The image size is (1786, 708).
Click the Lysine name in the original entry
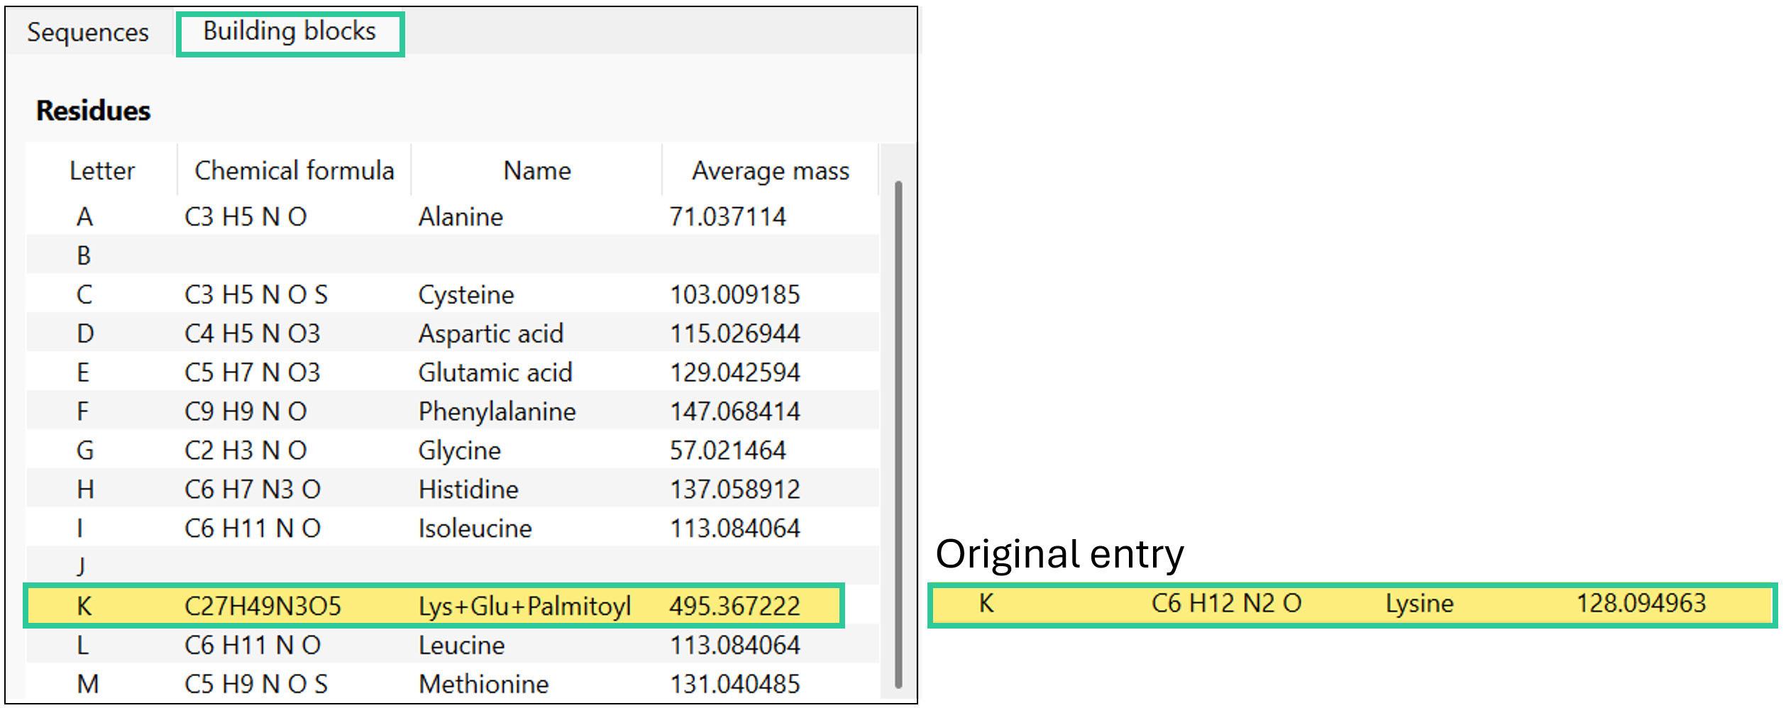tap(1420, 604)
